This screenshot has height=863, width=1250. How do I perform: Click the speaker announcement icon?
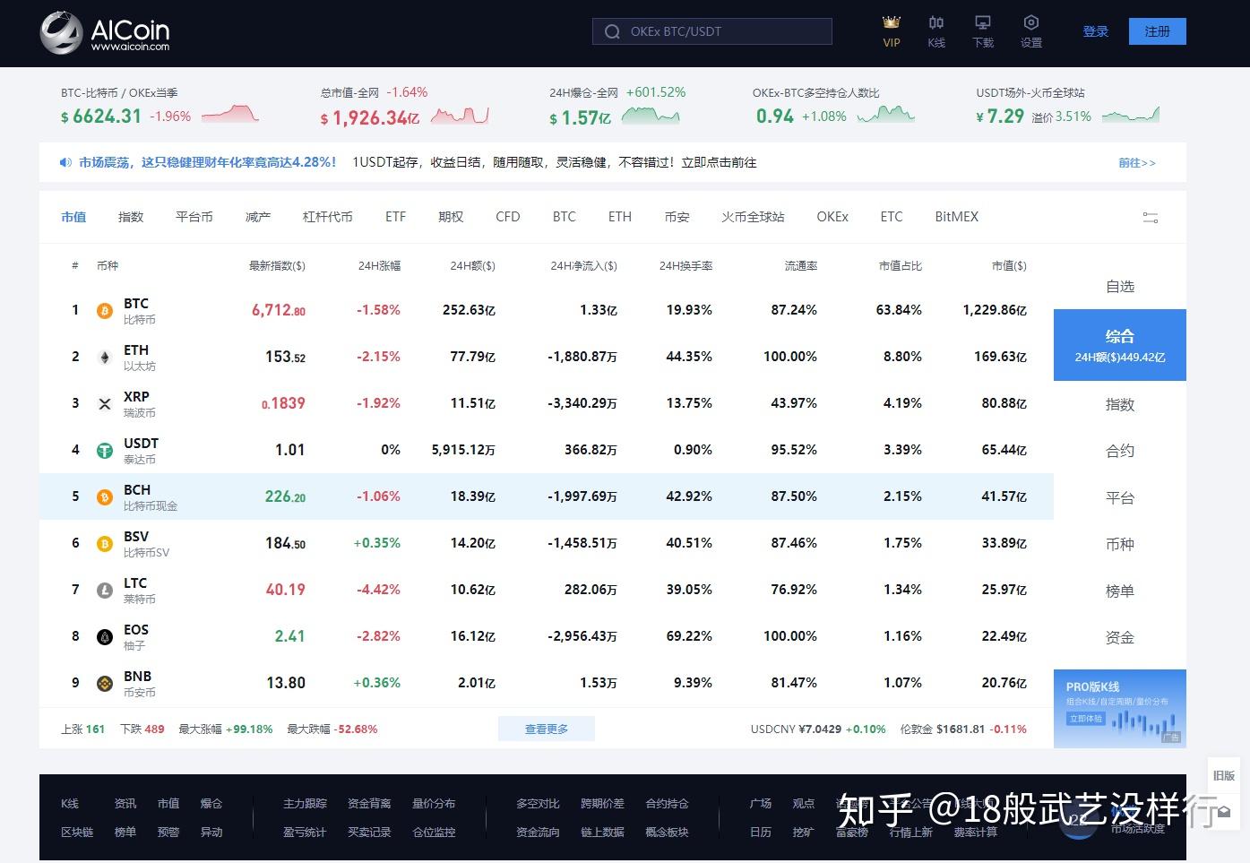pyautogui.click(x=65, y=162)
